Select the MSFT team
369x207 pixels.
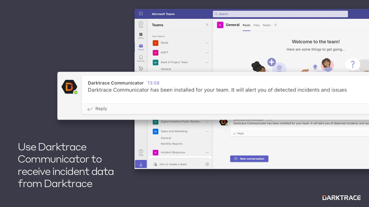coord(165,53)
